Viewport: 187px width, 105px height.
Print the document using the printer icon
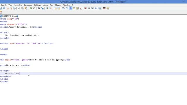pyautogui.click(x=14, y=8)
